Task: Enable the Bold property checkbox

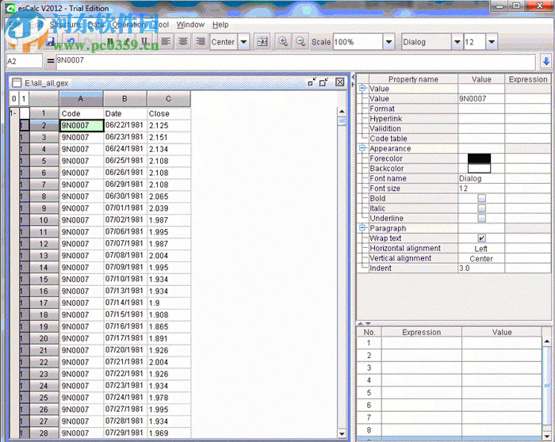Action: tap(481, 199)
